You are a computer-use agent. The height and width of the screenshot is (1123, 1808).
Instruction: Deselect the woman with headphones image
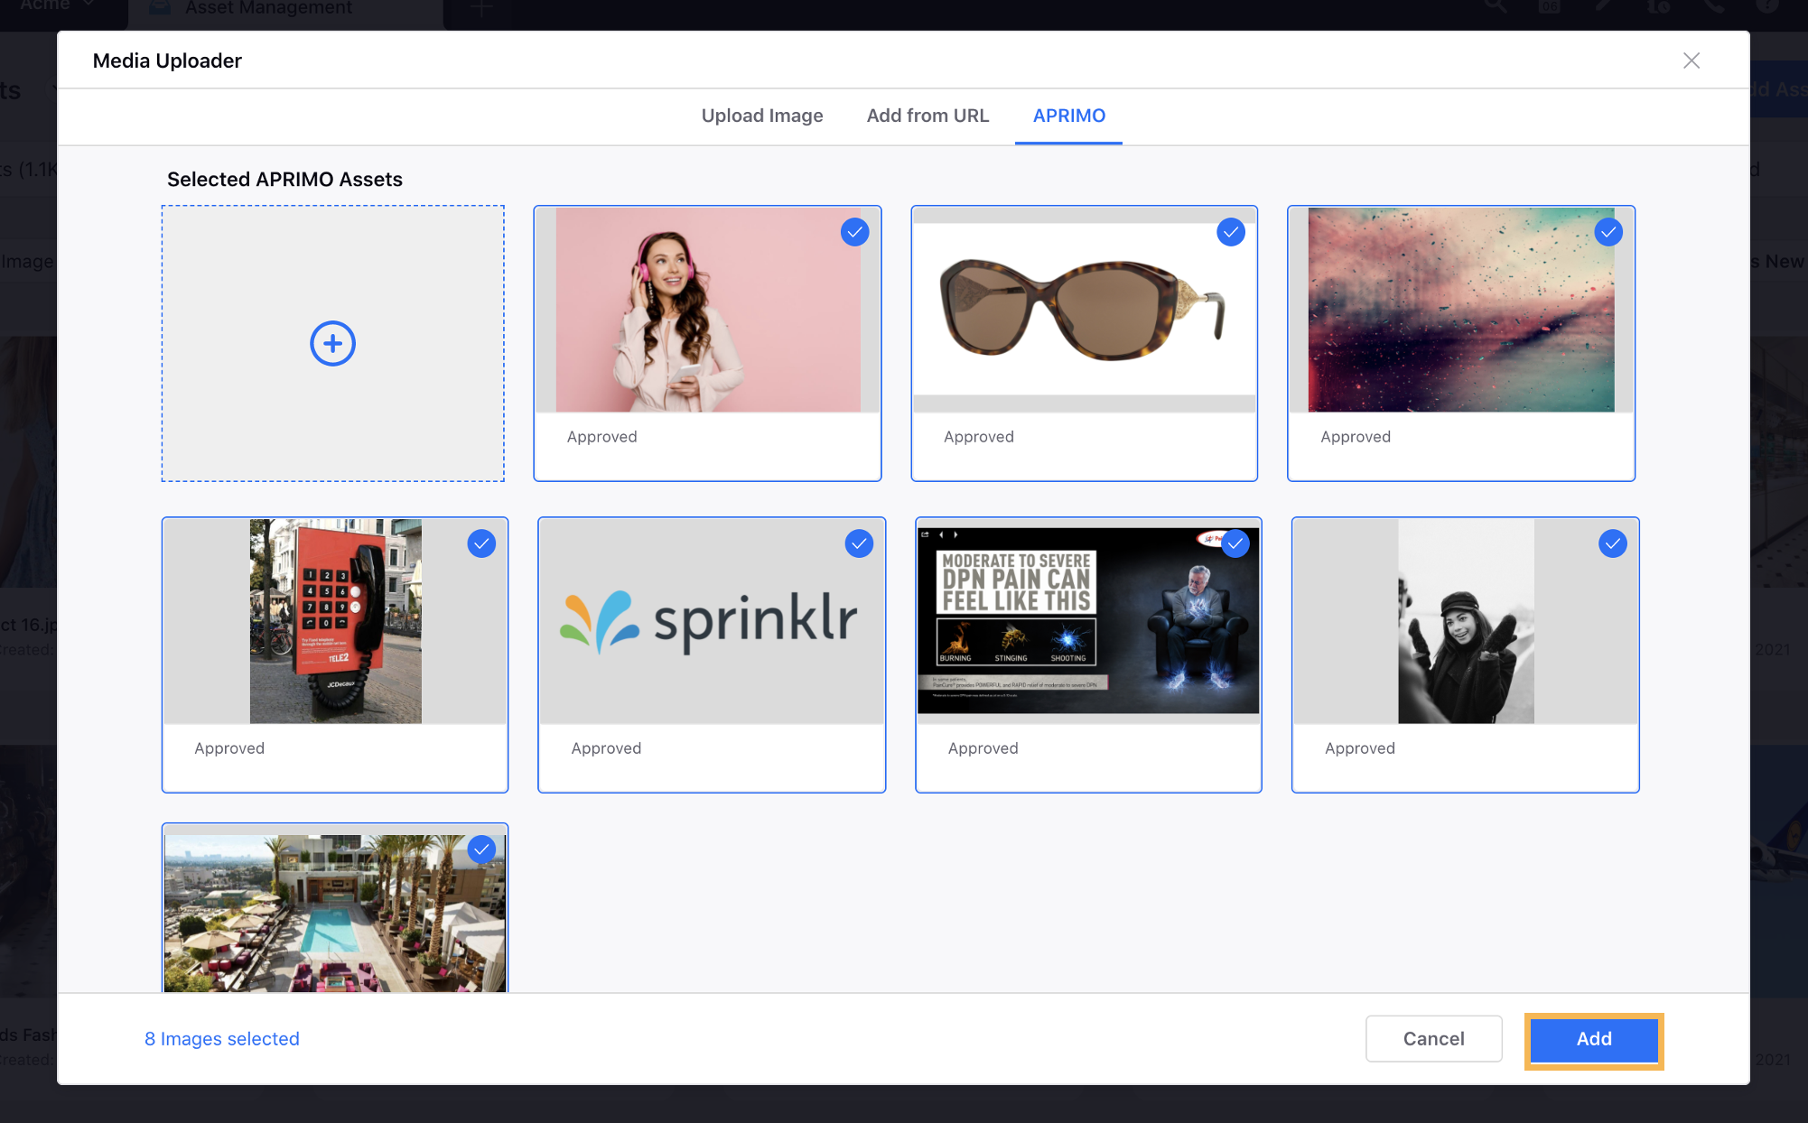point(854,232)
